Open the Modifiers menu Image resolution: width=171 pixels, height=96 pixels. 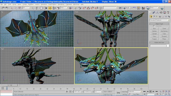tap(31, 5)
